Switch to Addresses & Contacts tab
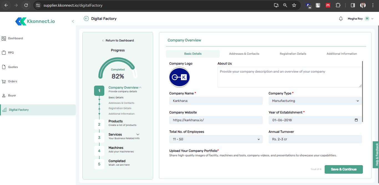Screen dimensions: 379x185 [244, 54]
